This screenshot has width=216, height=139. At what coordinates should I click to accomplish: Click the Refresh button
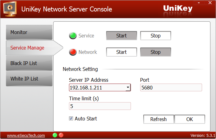(158, 119)
